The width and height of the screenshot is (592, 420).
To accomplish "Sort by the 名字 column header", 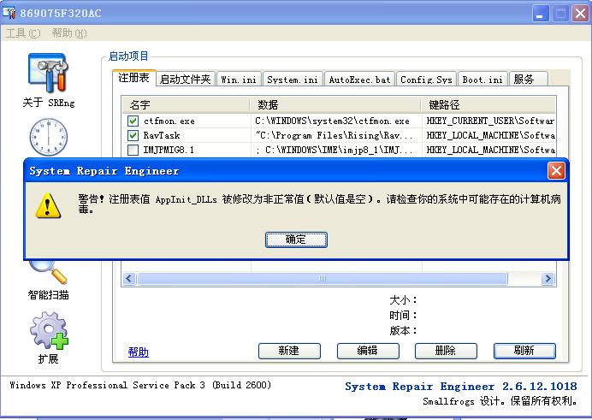I will 186,104.
